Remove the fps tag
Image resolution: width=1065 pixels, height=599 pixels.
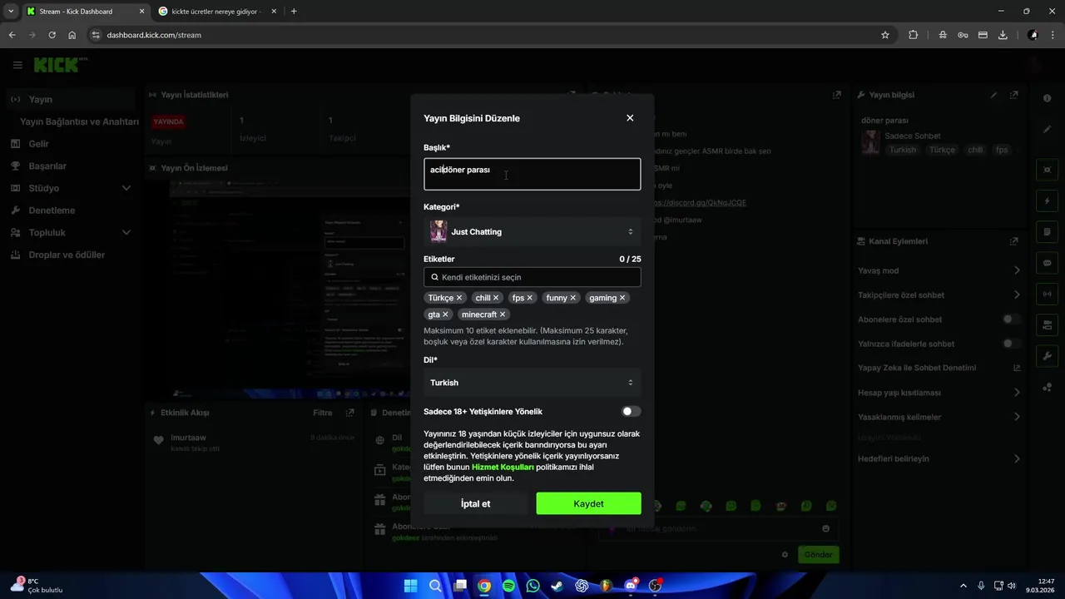click(x=529, y=298)
